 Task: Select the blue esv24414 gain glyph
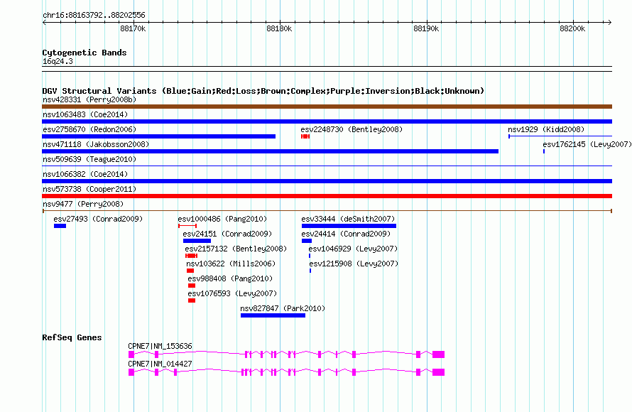coord(306,241)
